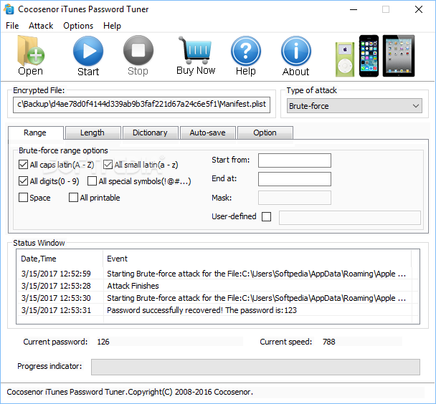
Task: Click the gray Stop icon
Action: (x=138, y=51)
